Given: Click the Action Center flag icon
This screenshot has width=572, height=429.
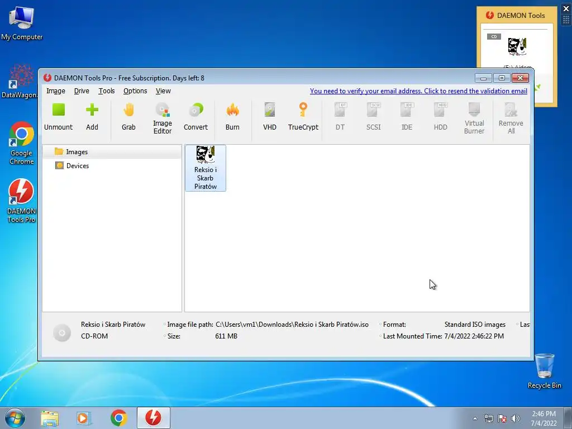Looking at the screenshot, I should 502,418.
